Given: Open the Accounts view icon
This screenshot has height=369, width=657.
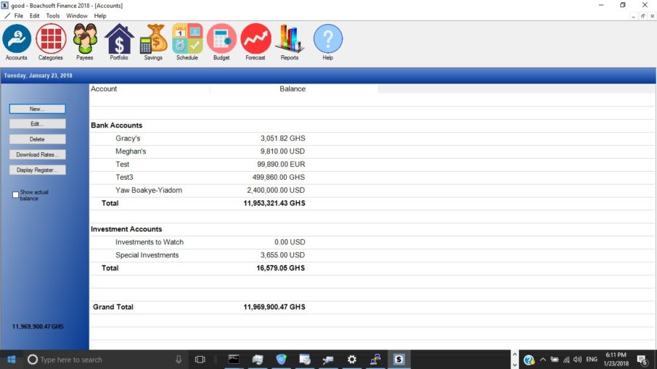Looking at the screenshot, I should pyautogui.click(x=17, y=38).
